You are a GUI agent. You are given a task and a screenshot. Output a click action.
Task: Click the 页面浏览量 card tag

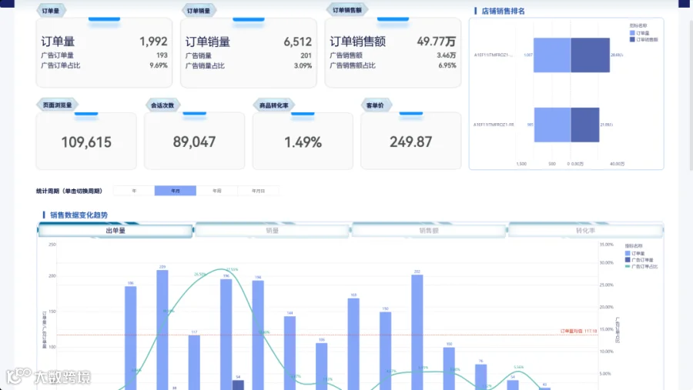[x=57, y=105]
